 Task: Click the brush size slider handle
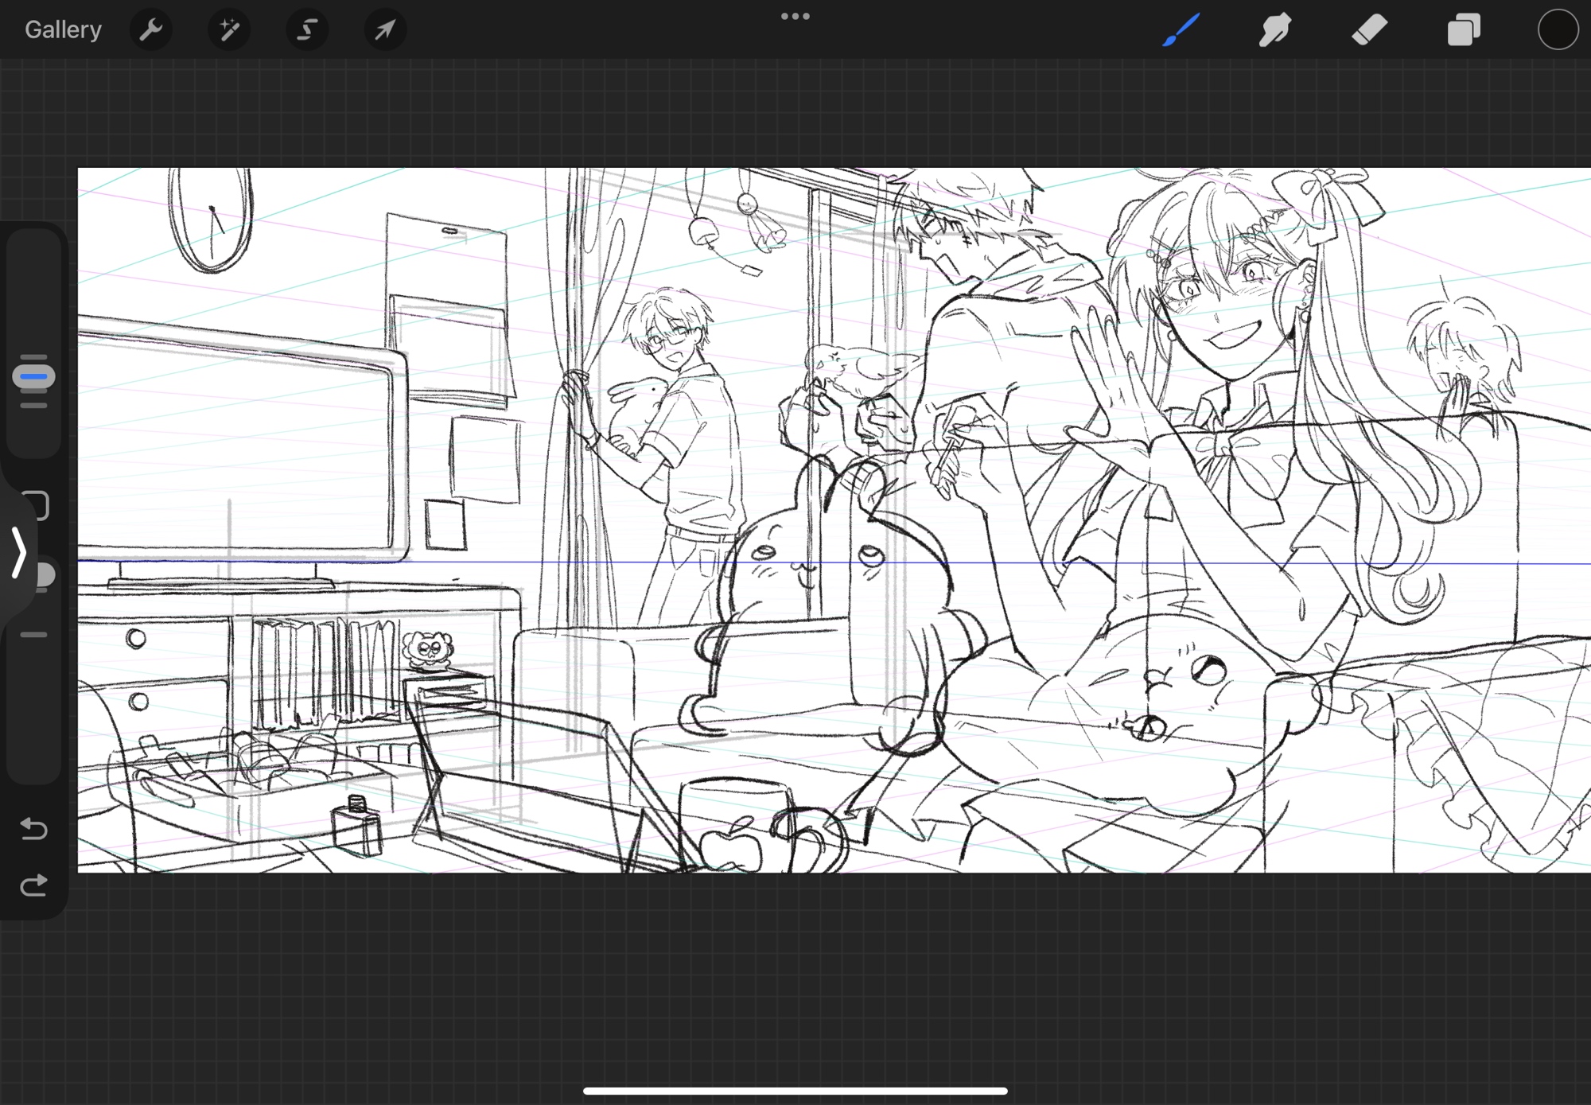33,377
